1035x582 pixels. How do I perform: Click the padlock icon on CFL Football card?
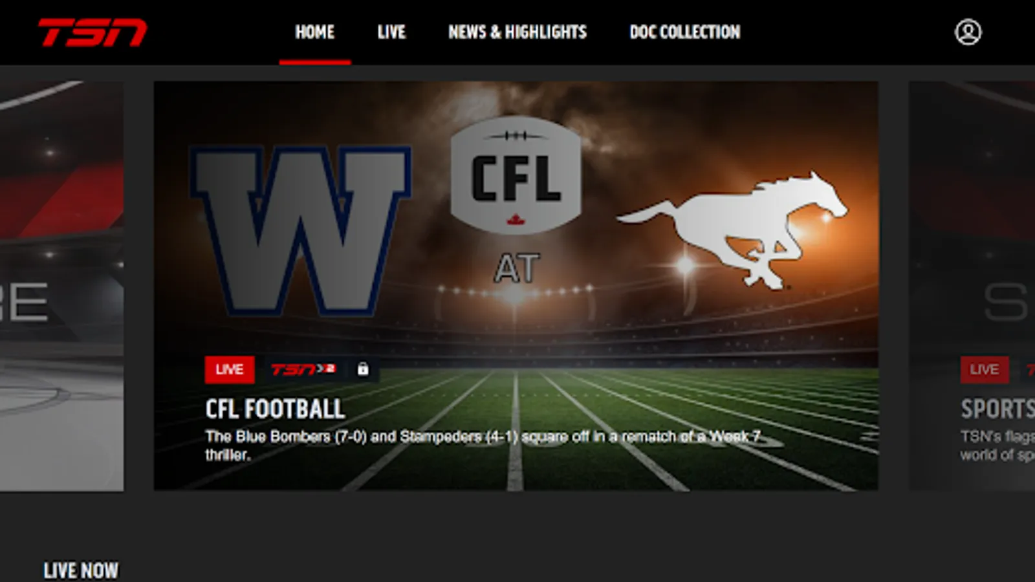click(x=363, y=369)
